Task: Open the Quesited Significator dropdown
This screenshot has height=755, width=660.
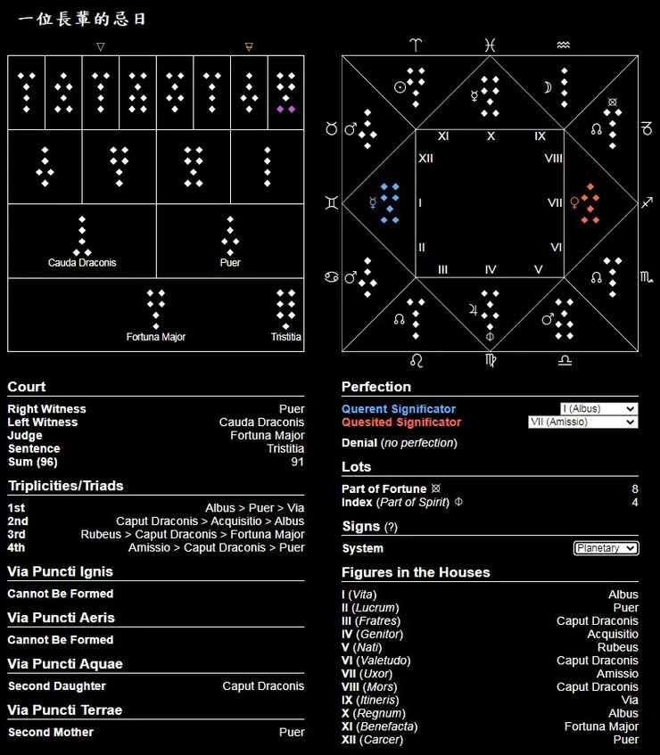Action: pos(583,422)
